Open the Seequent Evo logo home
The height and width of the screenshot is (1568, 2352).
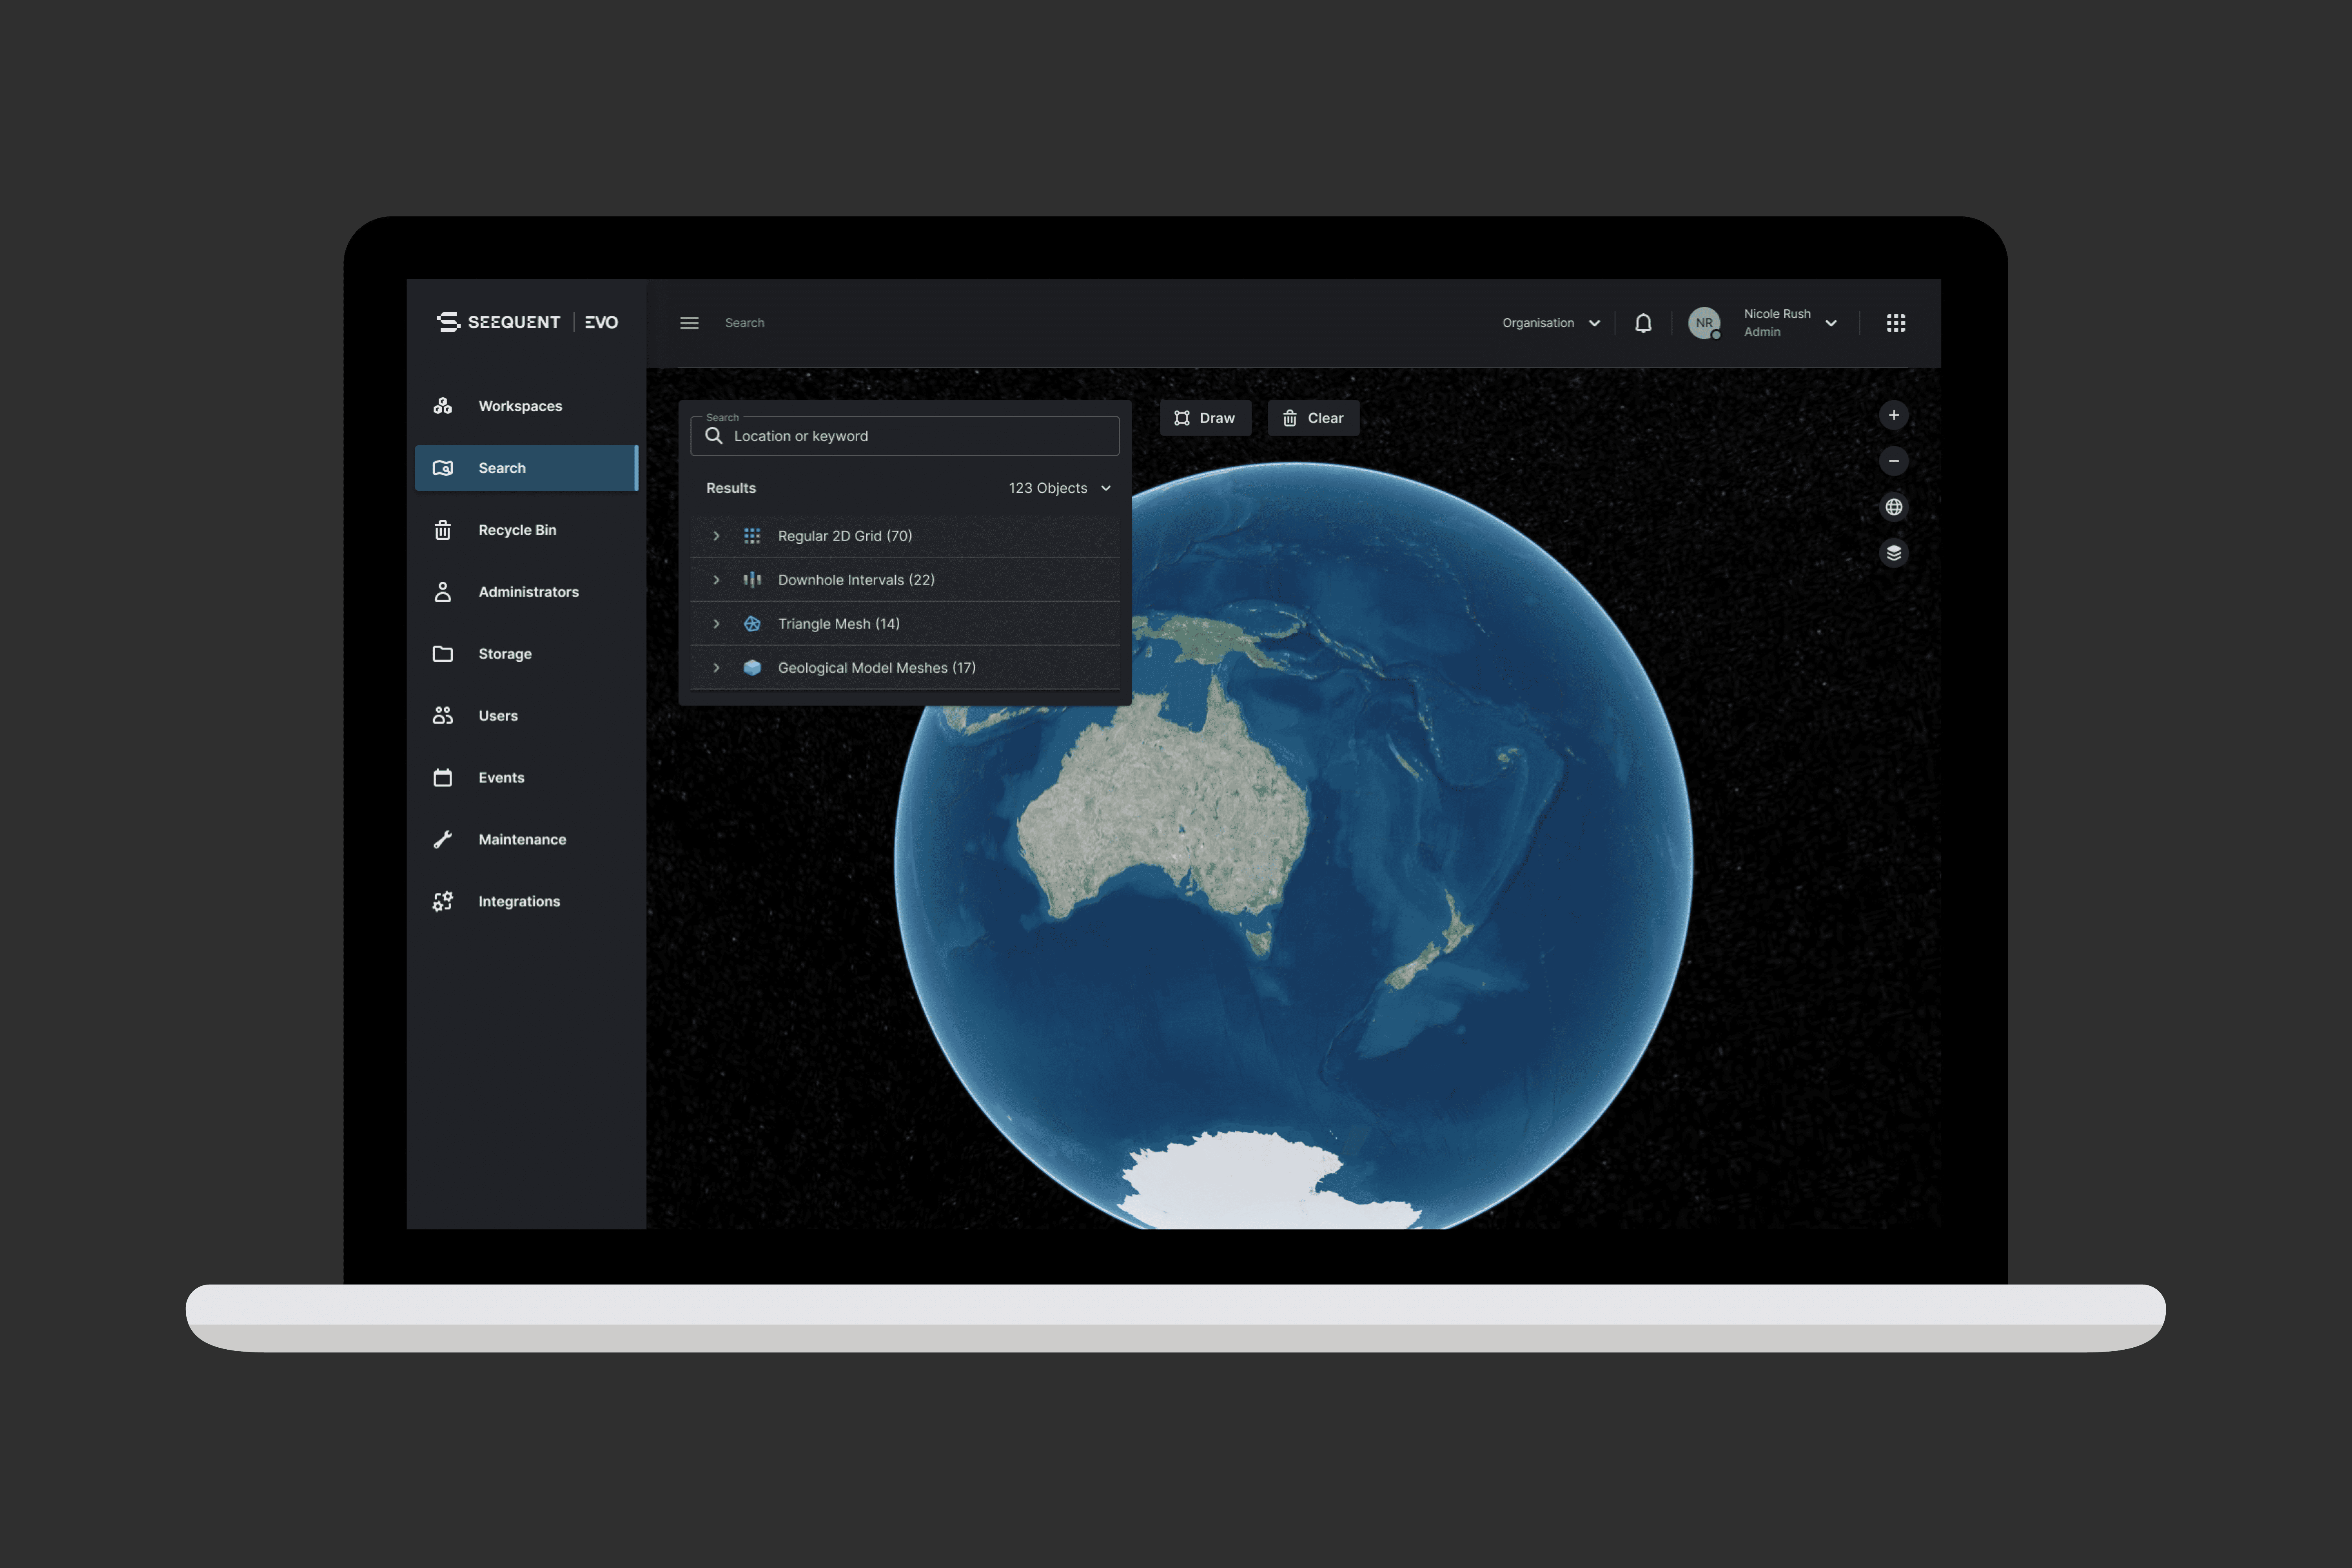coord(527,322)
